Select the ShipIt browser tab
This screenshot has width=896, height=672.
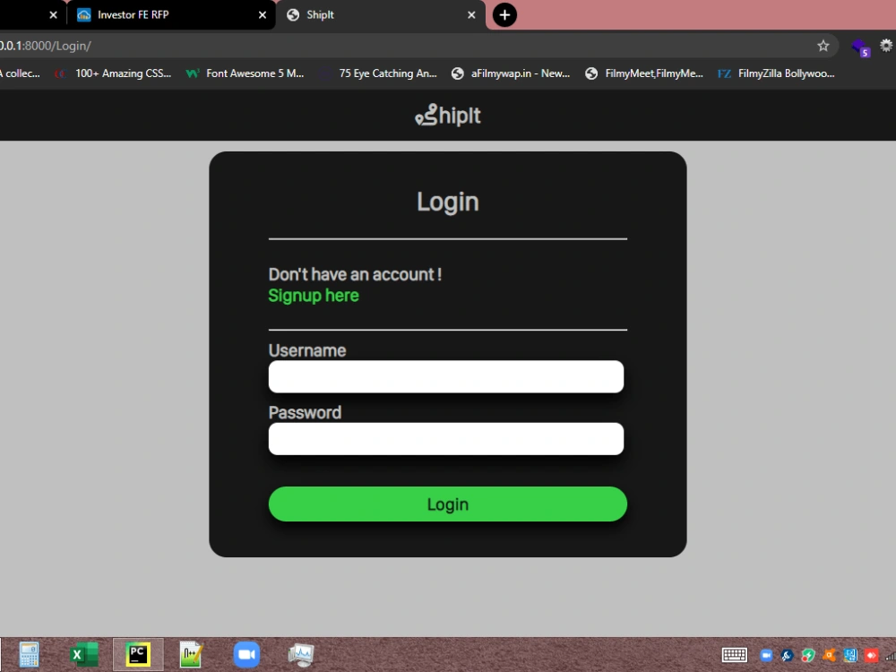click(380, 15)
